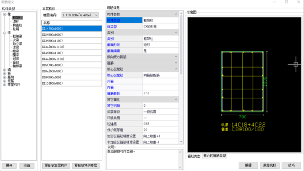Select 次梁 in the component tree

(x=16, y=40)
